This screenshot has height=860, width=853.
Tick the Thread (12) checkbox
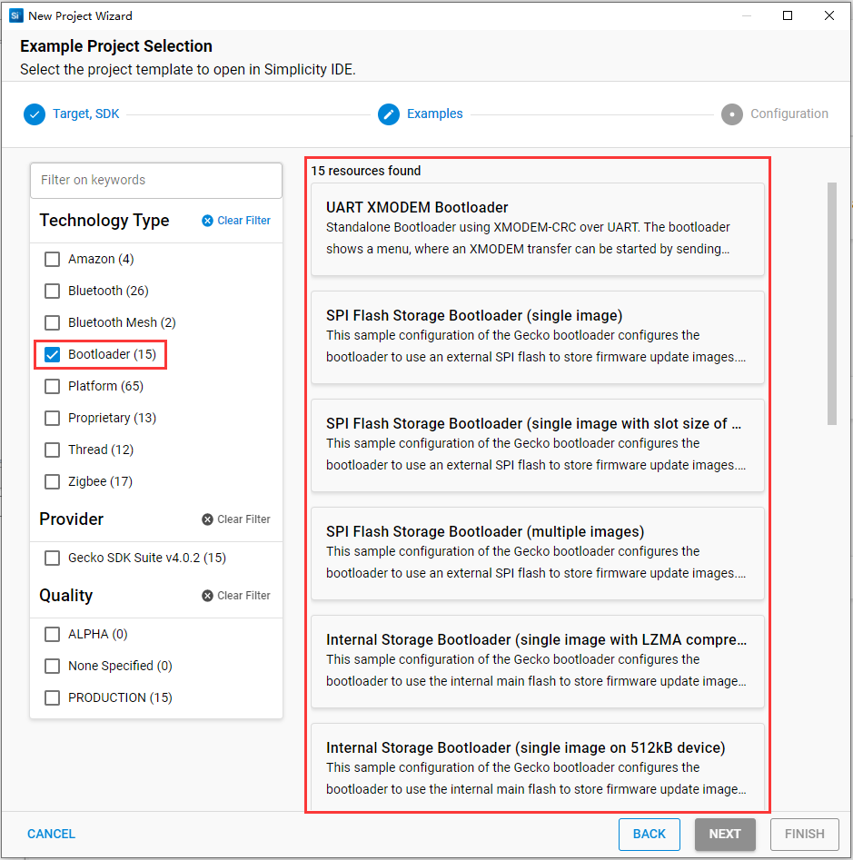point(52,450)
